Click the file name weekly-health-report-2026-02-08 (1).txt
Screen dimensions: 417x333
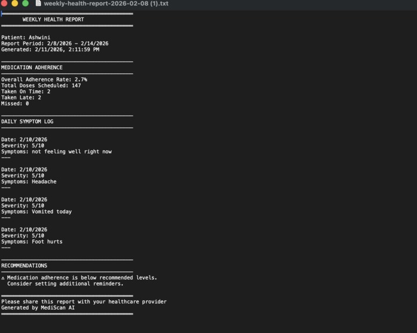click(x=106, y=3)
